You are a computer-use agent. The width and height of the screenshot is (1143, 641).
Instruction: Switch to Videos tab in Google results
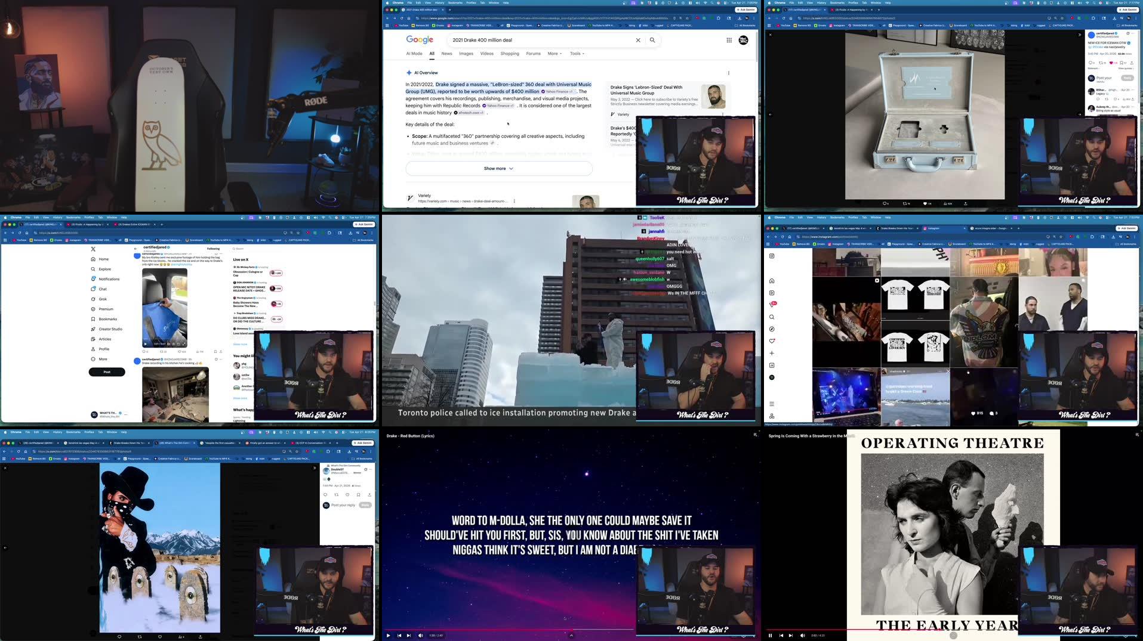pos(487,54)
